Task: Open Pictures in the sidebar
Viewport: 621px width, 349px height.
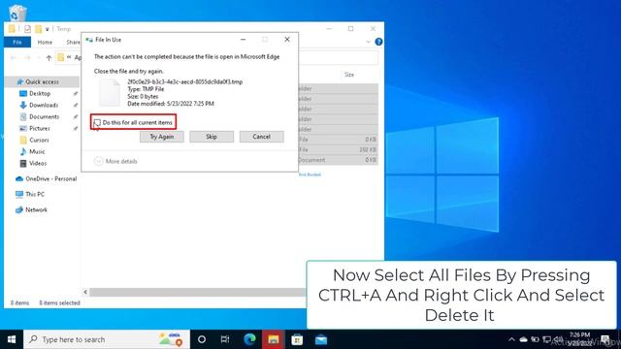Action: (x=39, y=128)
